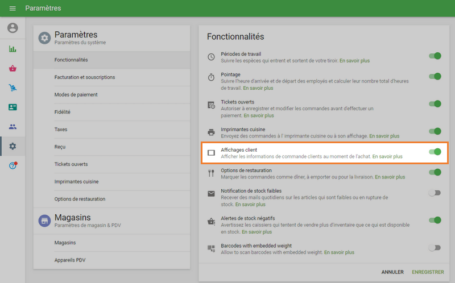The image size is (455, 283).
Task: Turn off the Affichages client switch
Action: point(435,152)
